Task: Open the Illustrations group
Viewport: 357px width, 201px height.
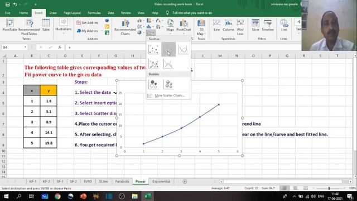Action: click(x=64, y=26)
